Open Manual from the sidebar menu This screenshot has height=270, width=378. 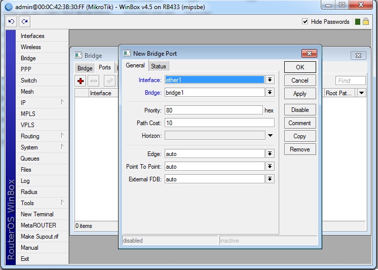pyautogui.click(x=42, y=248)
